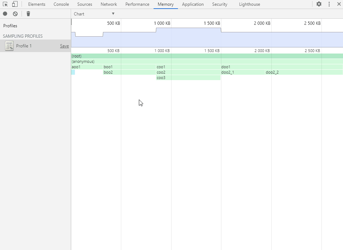This screenshot has width=343, height=250.
Task: Go to the Performance tab
Action: coord(137,4)
